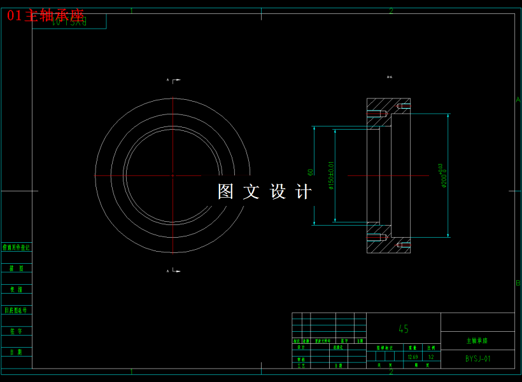Select the 审核 row label
522x382 pixels.
point(301,359)
